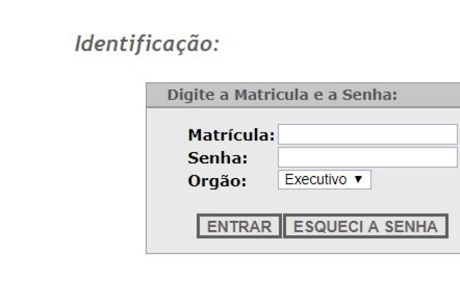This screenshot has height=303, width=460.
Task: Request password recovery via ESQUECI A SENHA
Action: tap(365, 226)
